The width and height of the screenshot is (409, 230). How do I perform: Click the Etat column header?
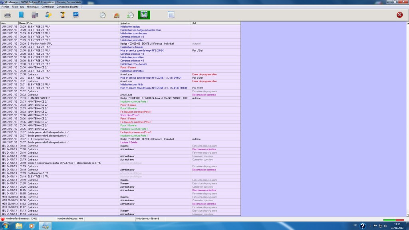(216, 23)
